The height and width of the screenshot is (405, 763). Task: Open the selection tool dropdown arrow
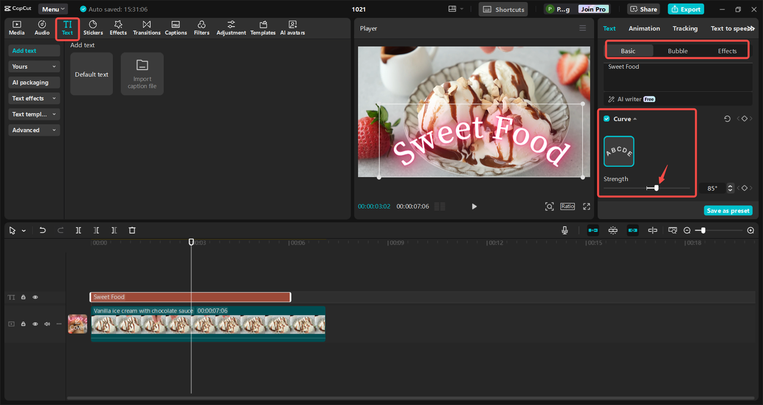pos(24,230)
